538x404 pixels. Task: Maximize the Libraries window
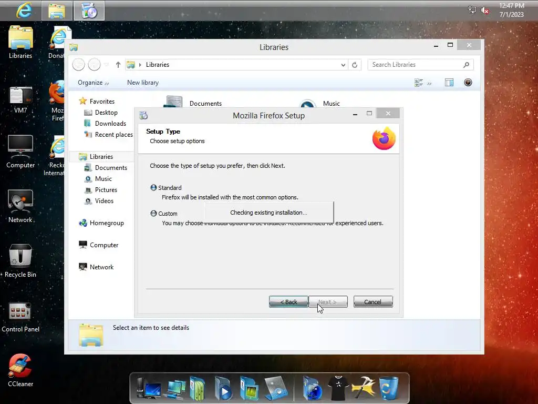coord(450,45)
